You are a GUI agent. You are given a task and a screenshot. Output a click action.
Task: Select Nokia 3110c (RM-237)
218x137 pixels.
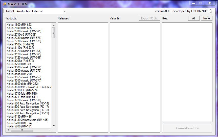20,48
